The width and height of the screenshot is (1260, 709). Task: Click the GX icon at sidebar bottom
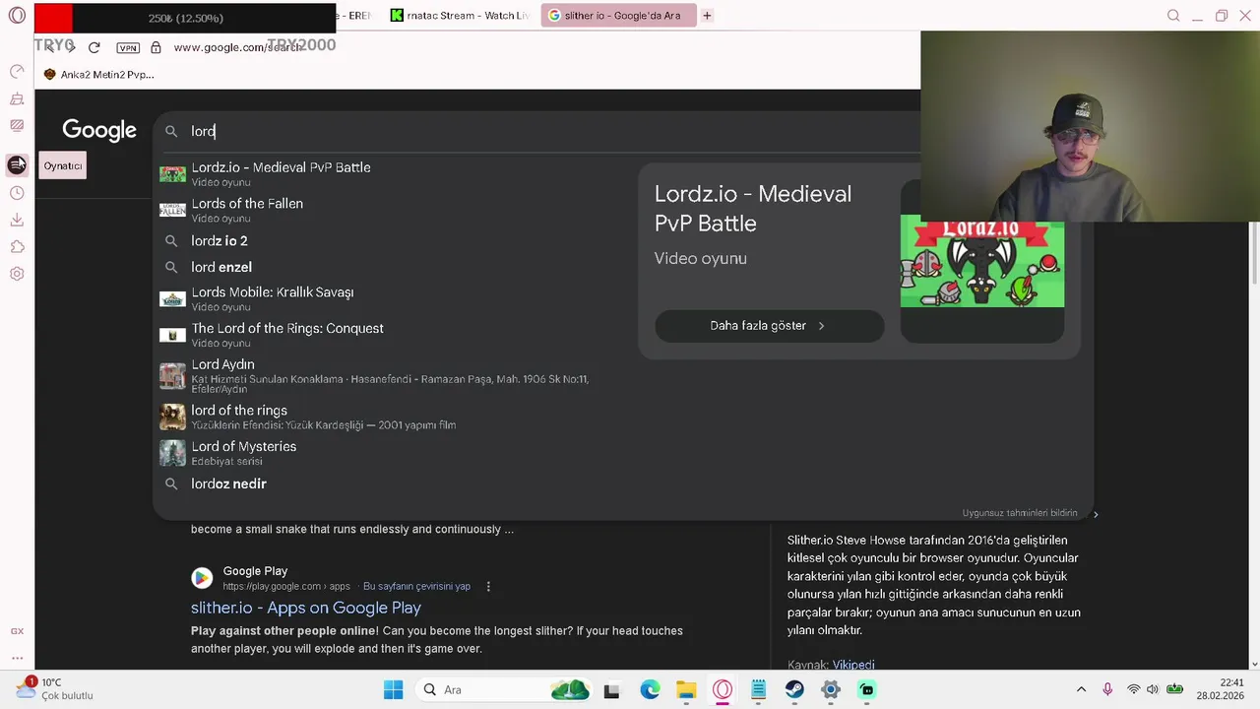point(17,631)
